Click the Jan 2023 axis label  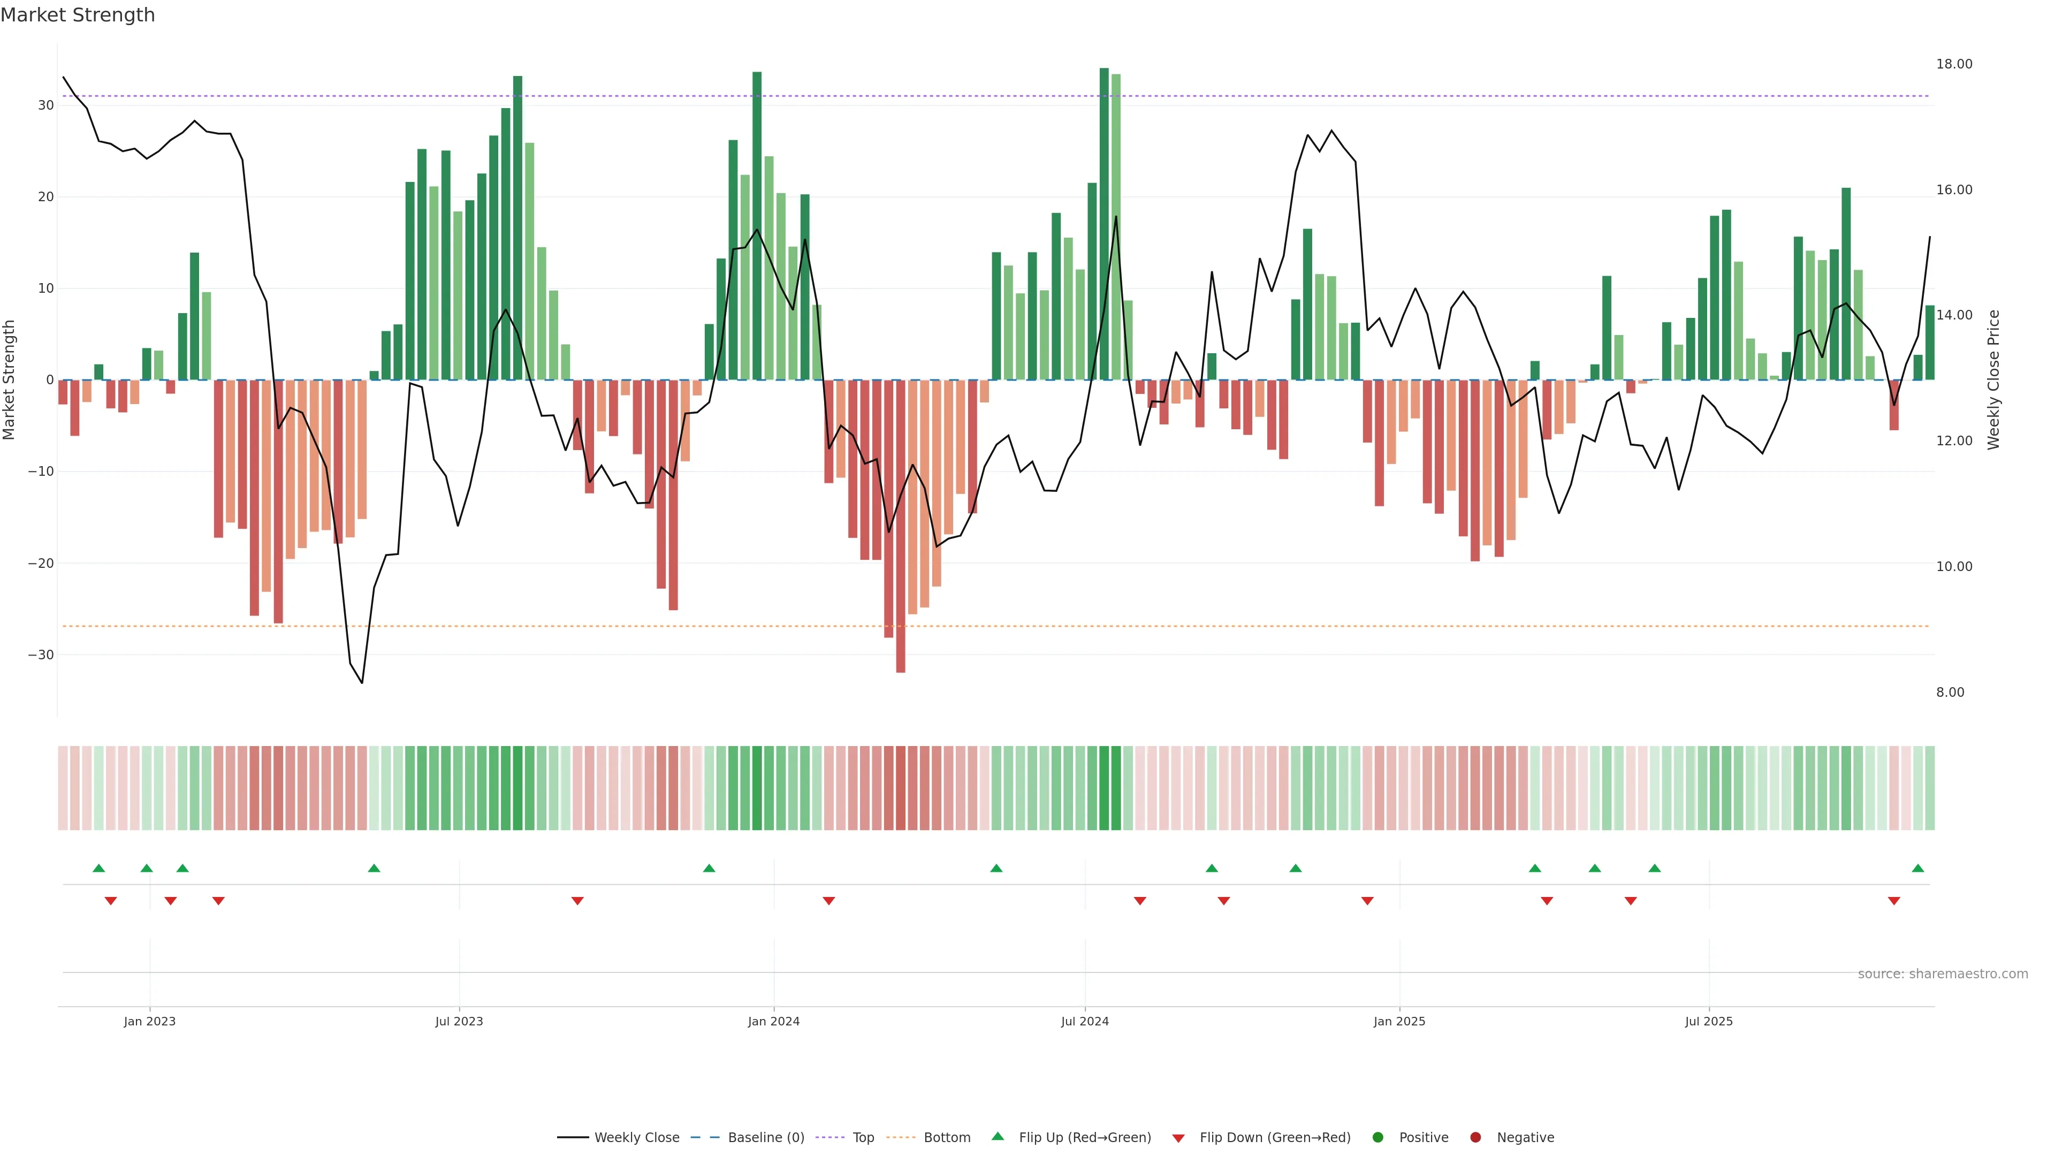pos(149,1021)
